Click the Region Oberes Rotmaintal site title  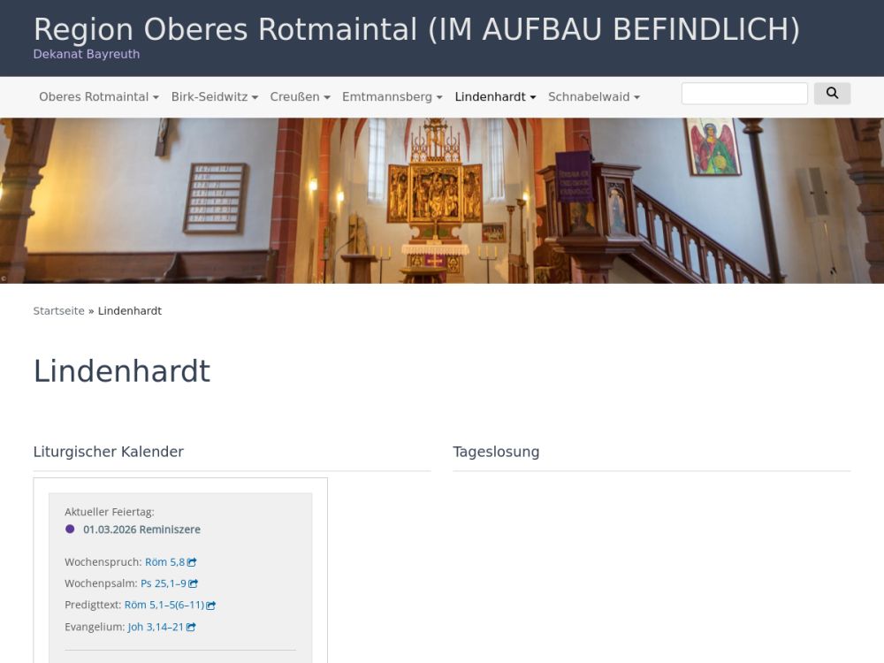416,29
